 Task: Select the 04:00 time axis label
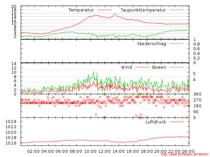pos(48,151)
